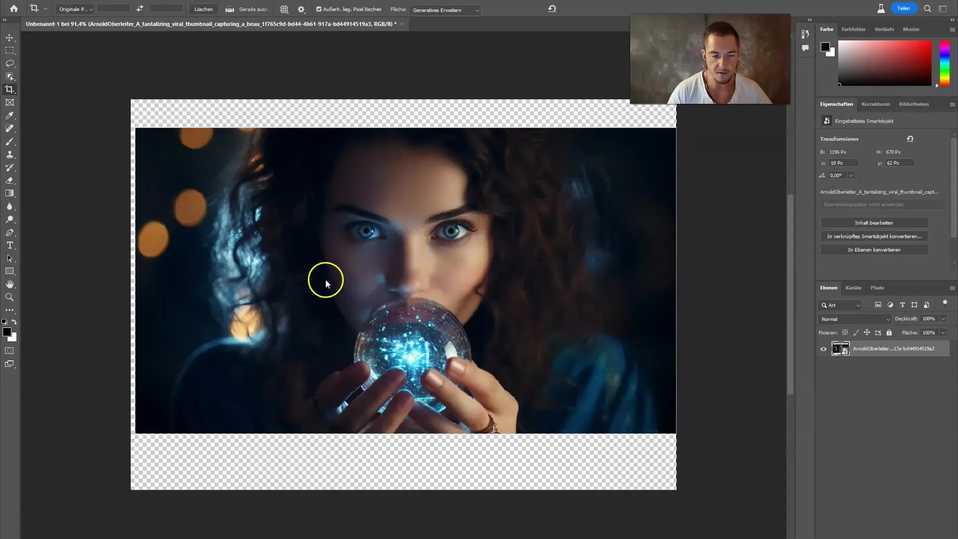The width and height of the screenshot is (958, 539).
Task: Switch to the Farbfelder tab
Action: click(x=853, y=29)
